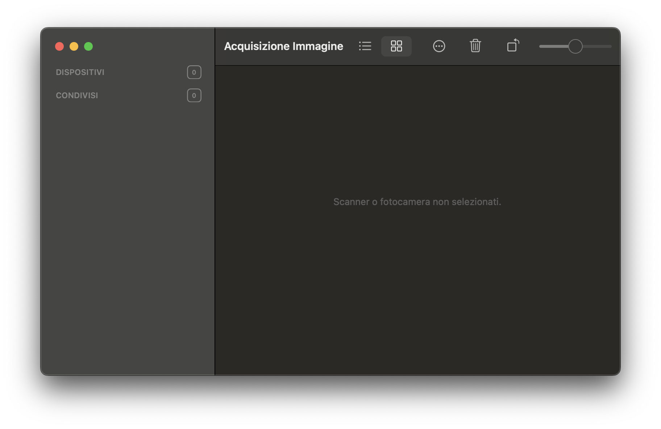Image resolution: width=661 pixels, height=429 pixels.
Task: Select the DISPOSITIVI sidebar section
Action: [x=80, y=72]
